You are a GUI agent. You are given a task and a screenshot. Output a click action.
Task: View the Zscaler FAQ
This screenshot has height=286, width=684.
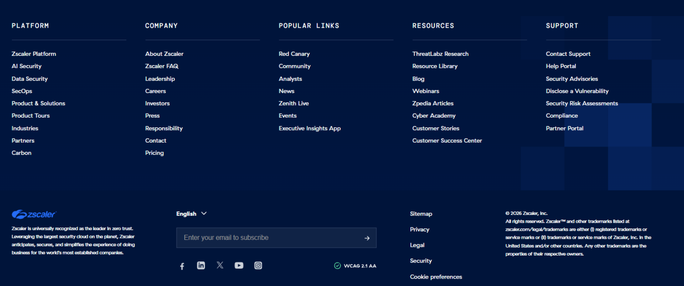pyautogui.click(x=162, y=66)
